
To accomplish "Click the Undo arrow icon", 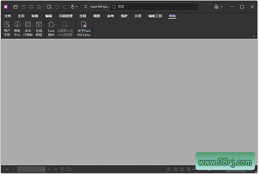I will pyautogui.click(x=57, y=7).
